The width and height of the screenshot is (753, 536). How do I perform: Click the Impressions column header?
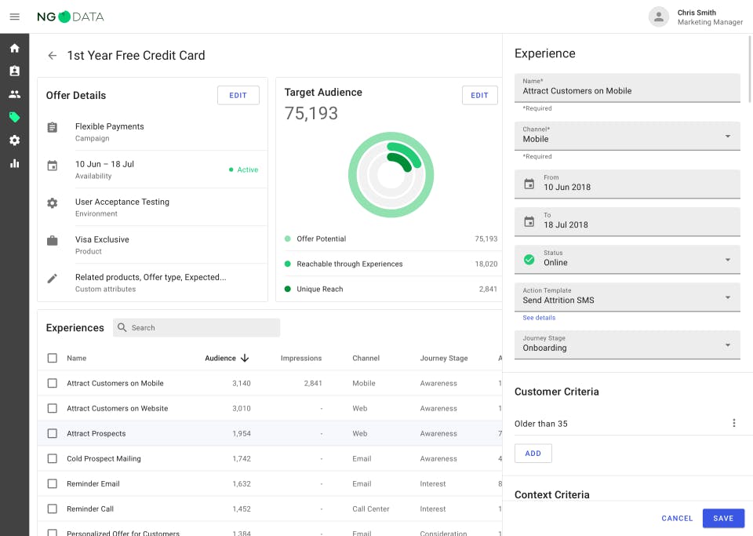tap(301, 359)
